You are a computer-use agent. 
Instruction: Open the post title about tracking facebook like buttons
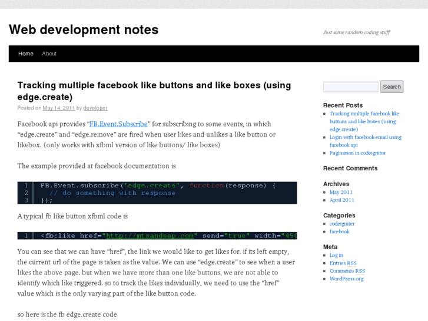154,91
